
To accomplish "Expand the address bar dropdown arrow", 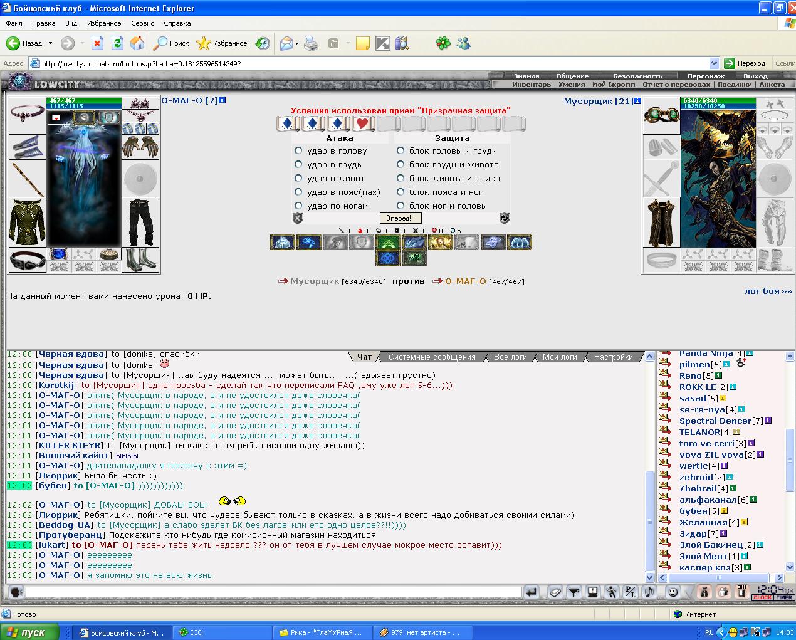I will pos(714,63).
